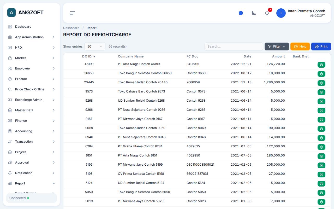Print row for DO ID 9069

tap(321, 129)
